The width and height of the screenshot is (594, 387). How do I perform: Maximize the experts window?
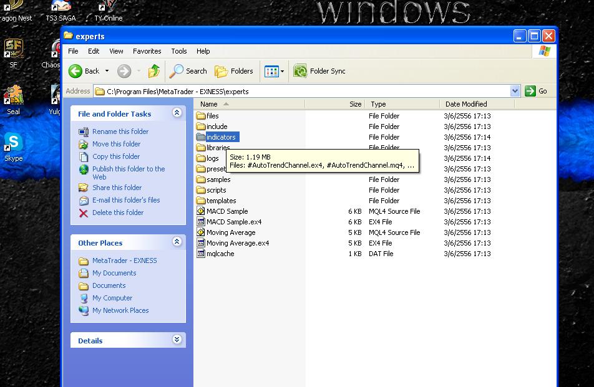pos(534,36)
